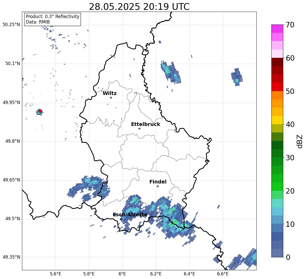The width and height of the screenshot is (306, 279).
Task: Click the 30 colorbar tick label
Action: [290, 158]
